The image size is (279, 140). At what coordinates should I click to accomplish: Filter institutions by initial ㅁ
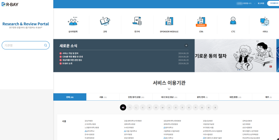156,107
